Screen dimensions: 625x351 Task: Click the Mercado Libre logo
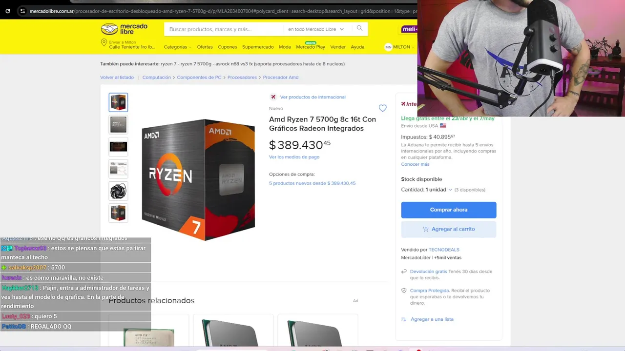click(x=124, y=29)
